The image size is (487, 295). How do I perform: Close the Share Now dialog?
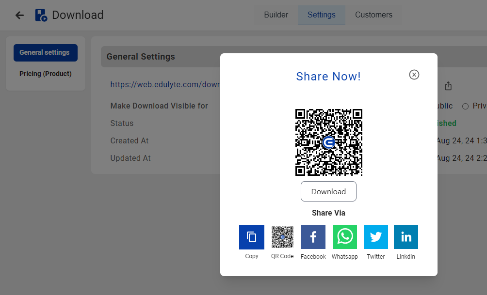point(414,75)
